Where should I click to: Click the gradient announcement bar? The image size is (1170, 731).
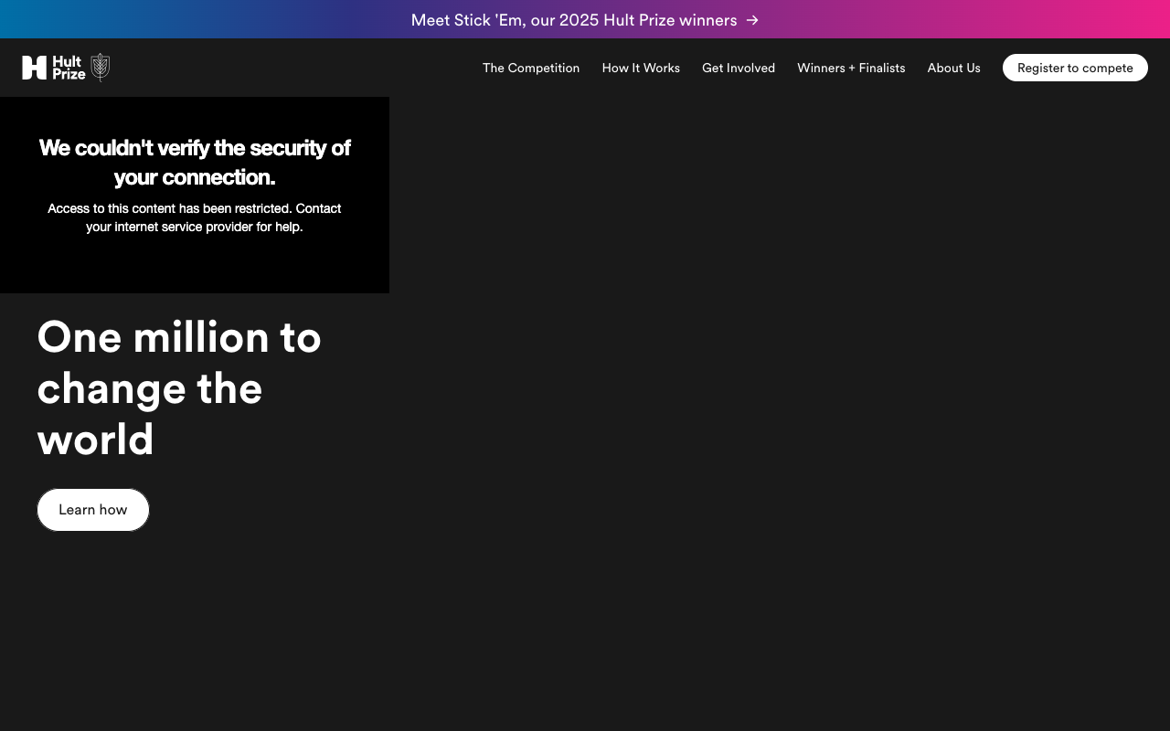click(x=585, y=19)
